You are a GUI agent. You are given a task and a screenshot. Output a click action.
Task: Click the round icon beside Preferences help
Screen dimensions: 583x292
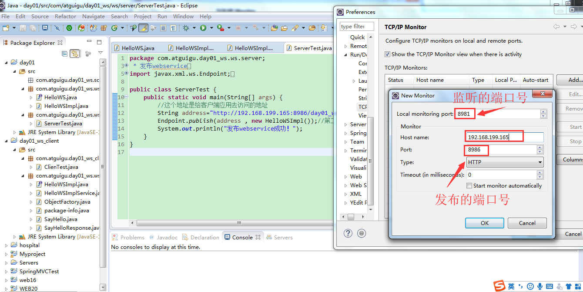362,233
